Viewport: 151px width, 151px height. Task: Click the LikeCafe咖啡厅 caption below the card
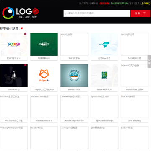(135, 121)
